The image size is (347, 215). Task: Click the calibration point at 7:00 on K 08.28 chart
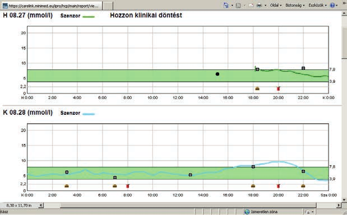[x=115, y=177]
